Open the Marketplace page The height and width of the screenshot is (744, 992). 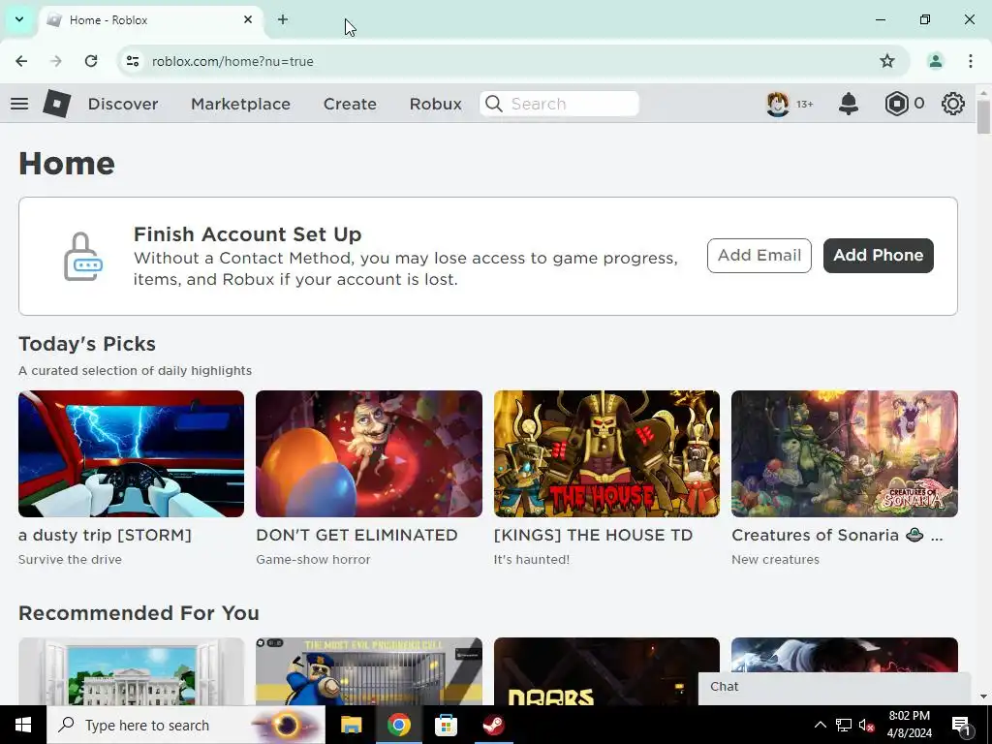pyautogui.click(x=240, y=104)
